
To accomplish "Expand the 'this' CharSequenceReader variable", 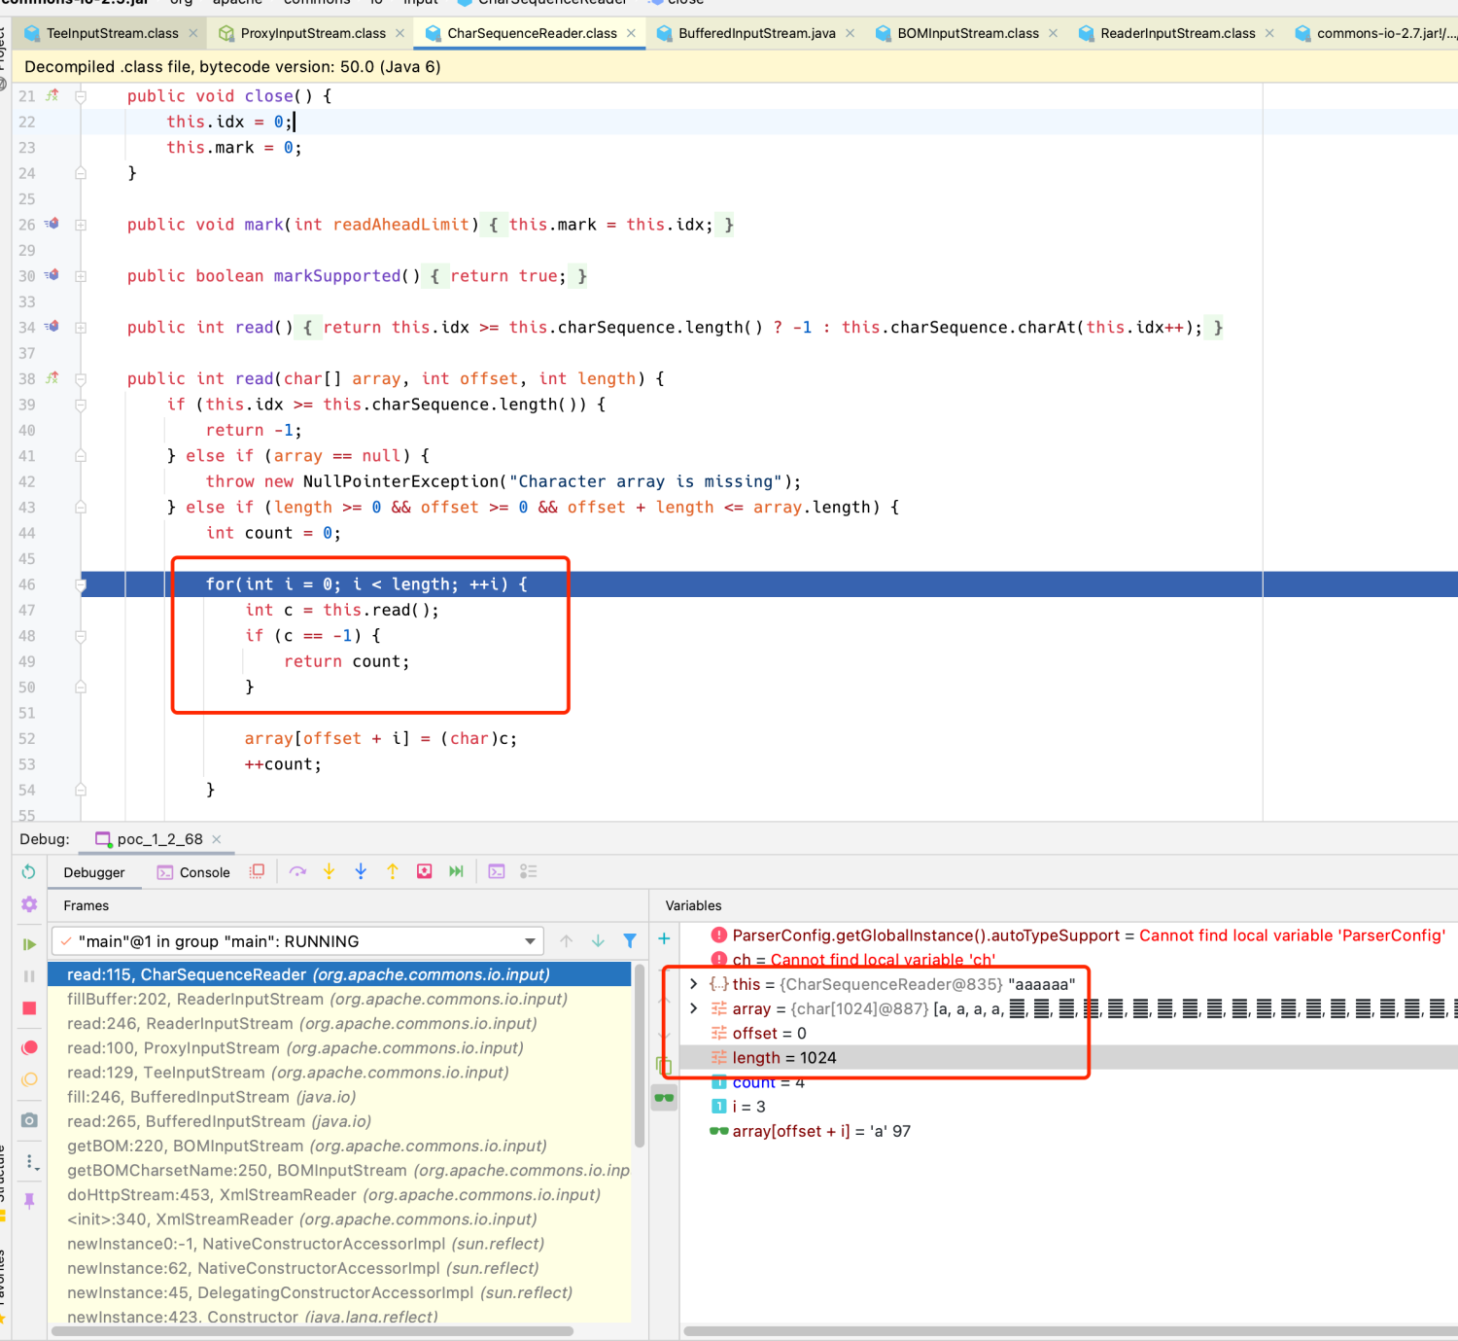I will coord(693,984).
